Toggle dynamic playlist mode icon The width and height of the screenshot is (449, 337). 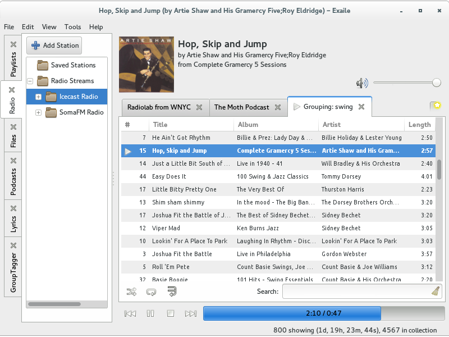pyautogui.click(x=172, y=292)
